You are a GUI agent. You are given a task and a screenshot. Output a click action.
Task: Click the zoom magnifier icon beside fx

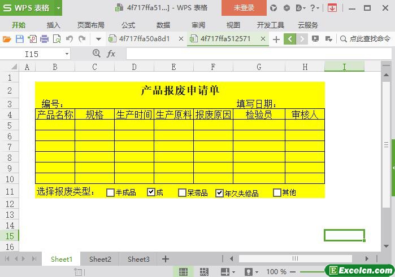pos(96,54)
